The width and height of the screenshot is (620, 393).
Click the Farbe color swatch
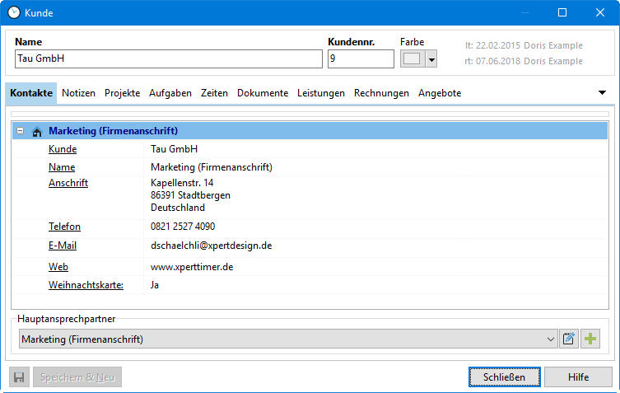412,59
